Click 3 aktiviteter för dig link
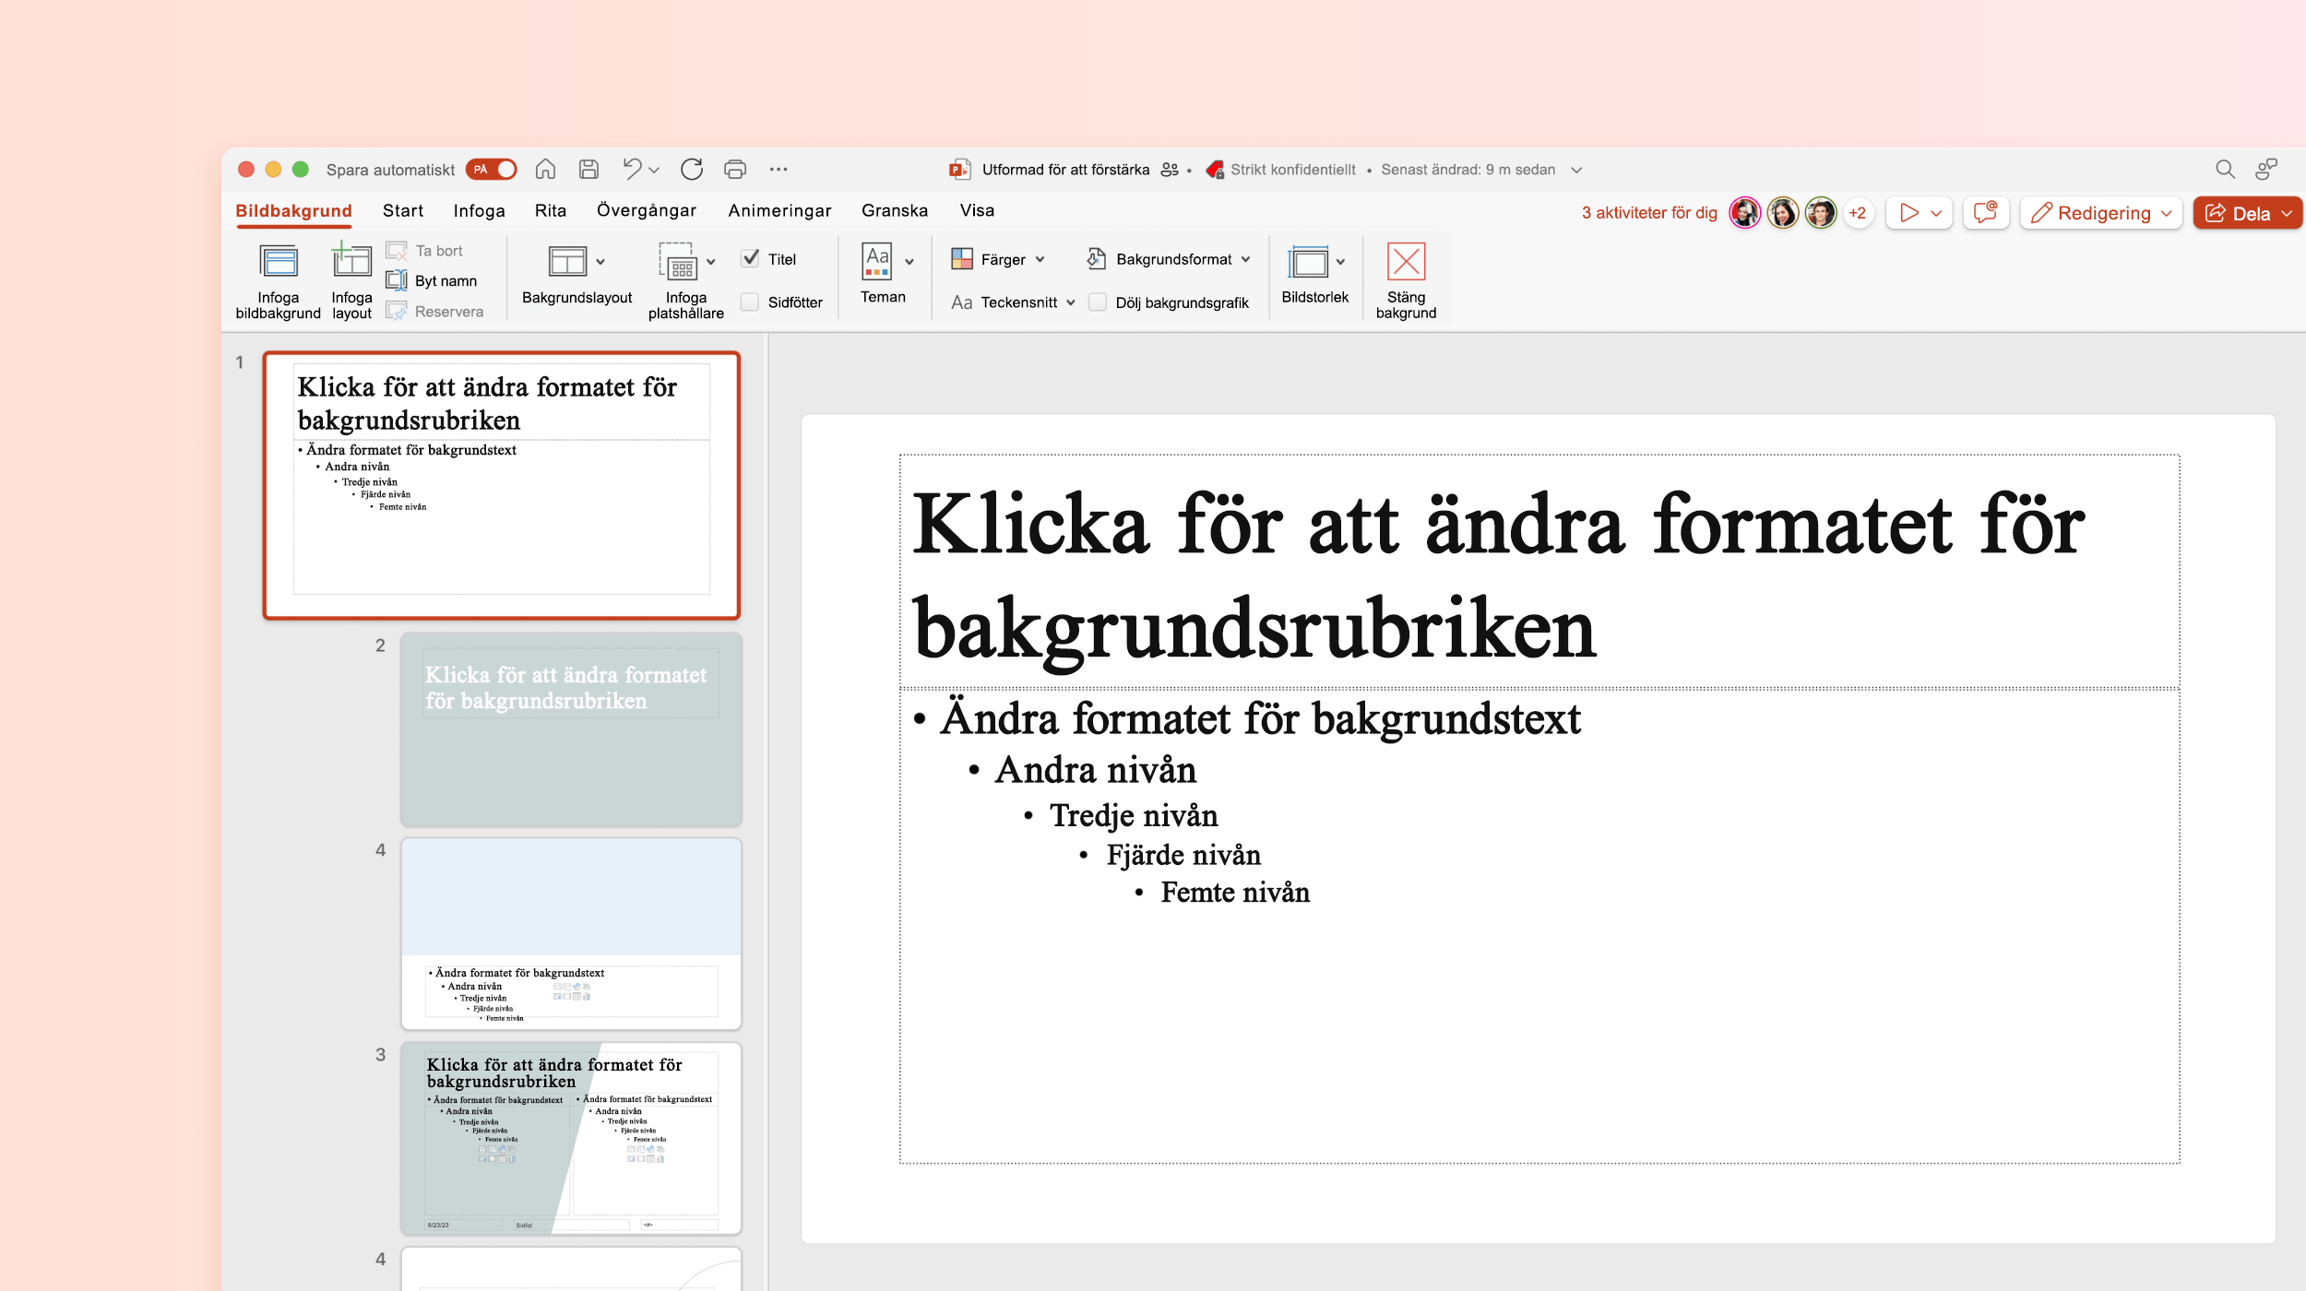This screenshot has width=2306, height=1291. point(1649,213)
